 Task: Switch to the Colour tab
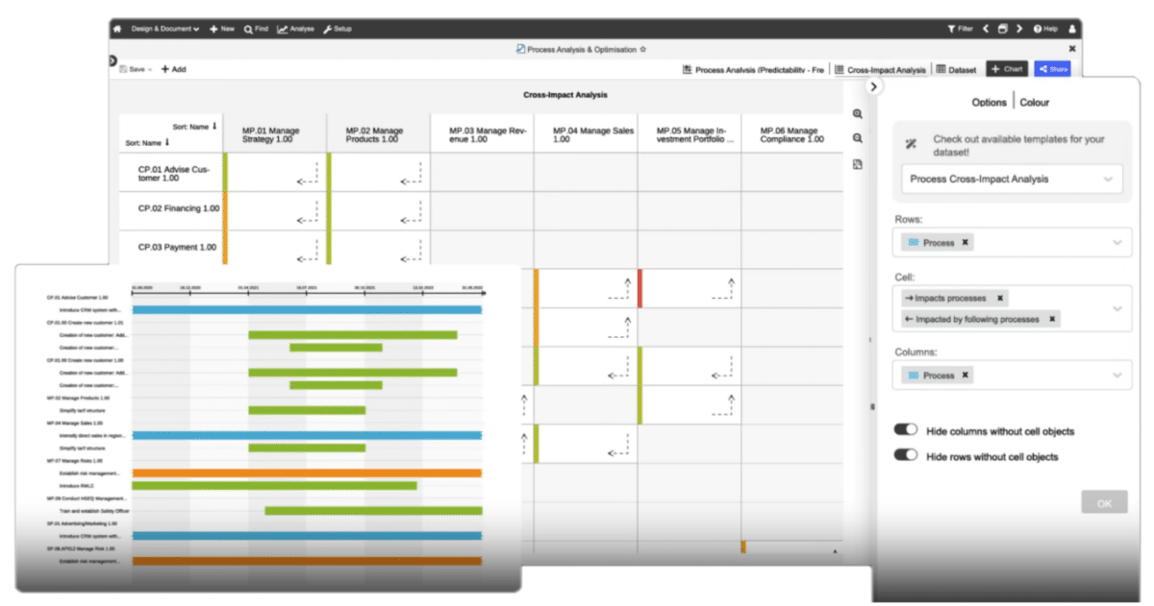click(x=1035, y=102)
